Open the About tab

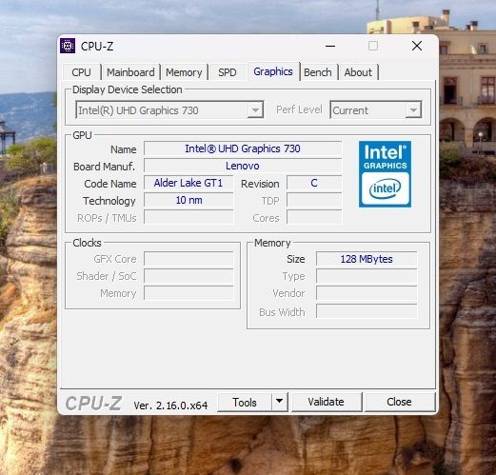point(358,72)
